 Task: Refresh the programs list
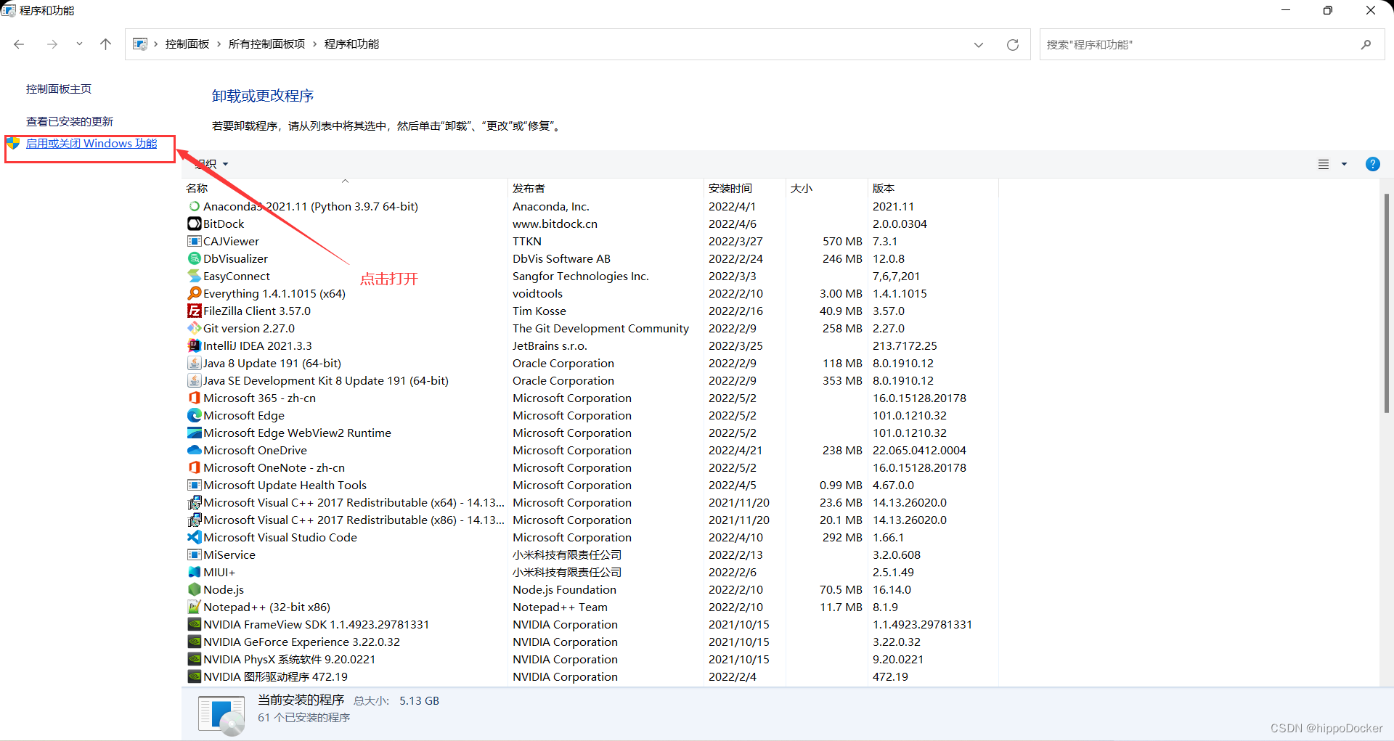tap(1012, 45)
